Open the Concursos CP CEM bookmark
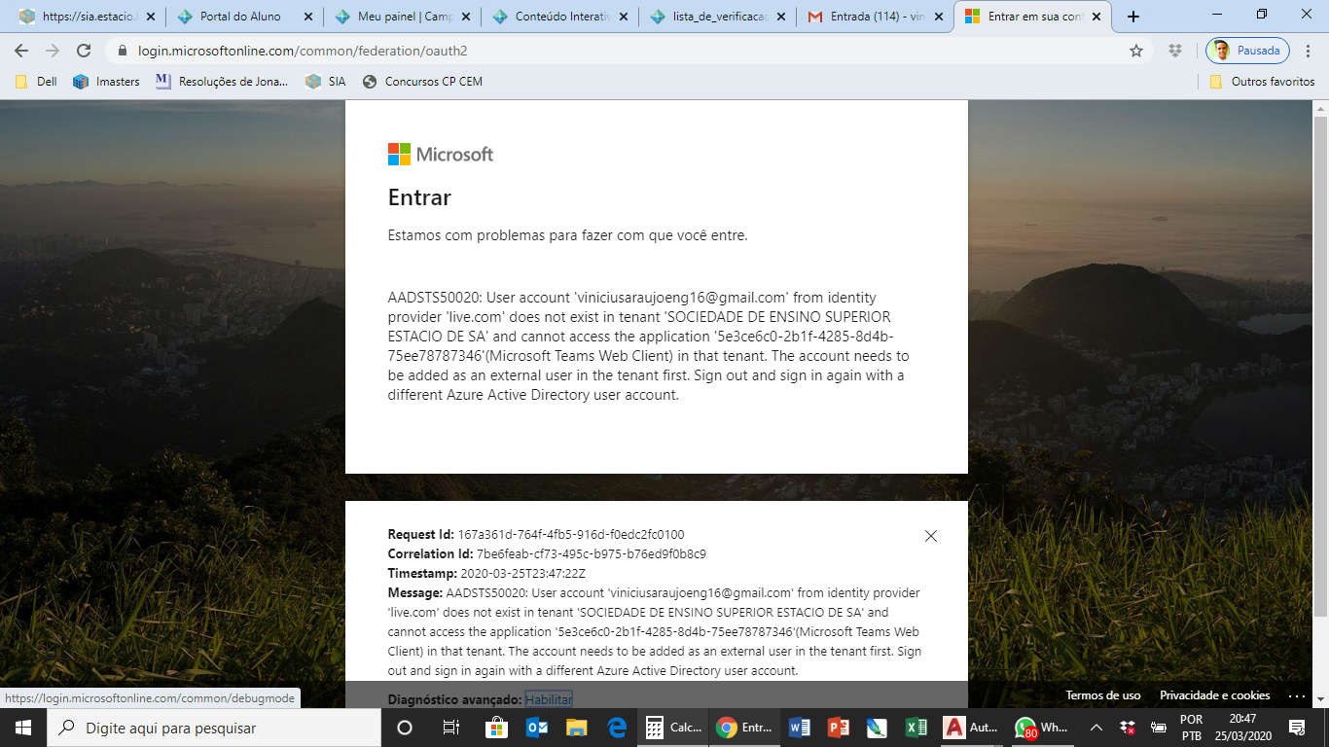This screenshot has height=747, width=1329. (x=422, y=82)
